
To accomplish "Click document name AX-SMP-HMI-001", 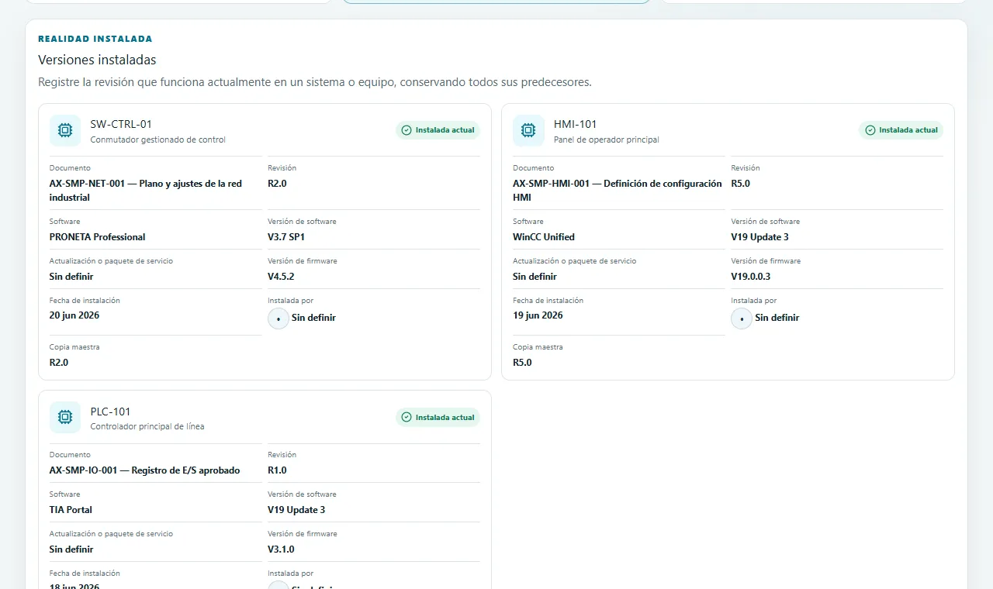I will 618,191.
